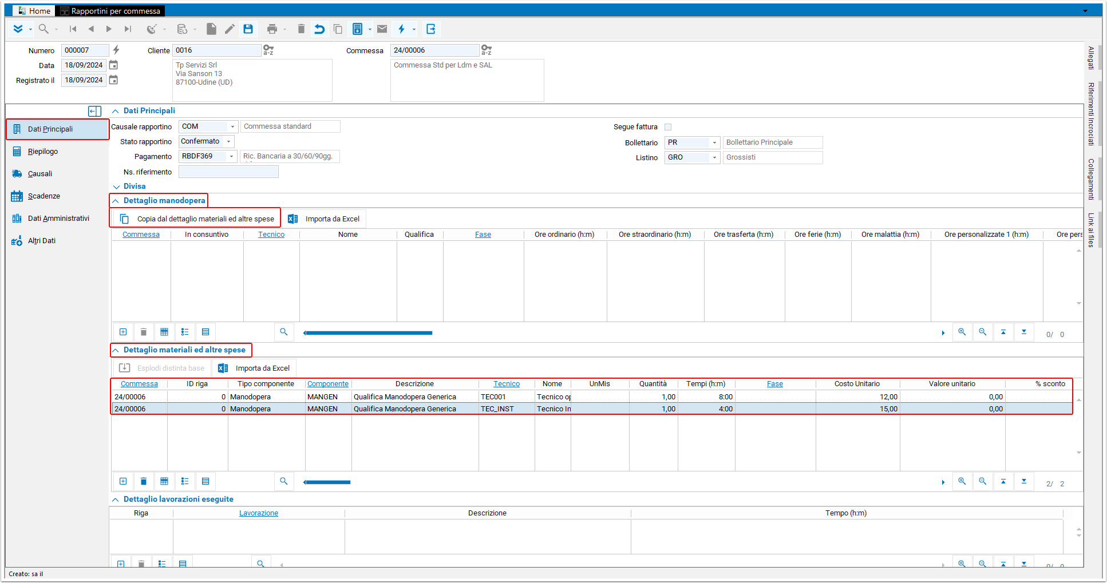The image size is (1107, 583).
Task: Select Causali in sidebar
Action: (40, 174)
